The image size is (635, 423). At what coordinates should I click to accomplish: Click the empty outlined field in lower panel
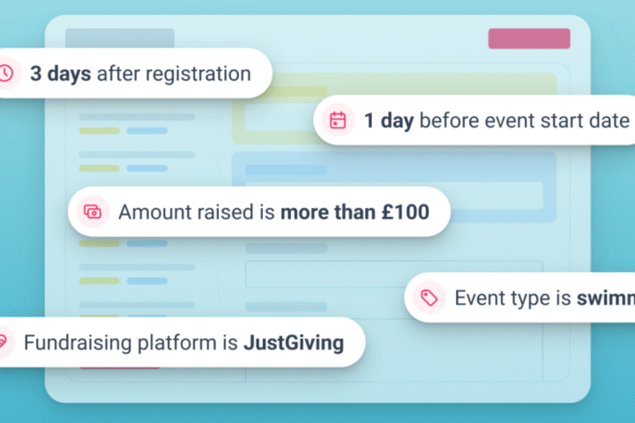tap(392, 274)
